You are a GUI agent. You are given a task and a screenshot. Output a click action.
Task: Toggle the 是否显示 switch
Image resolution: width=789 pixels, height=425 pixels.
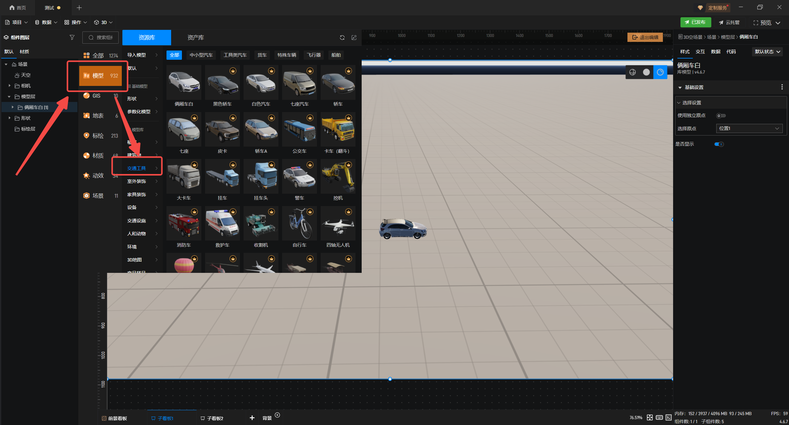[x=719, y=144]
